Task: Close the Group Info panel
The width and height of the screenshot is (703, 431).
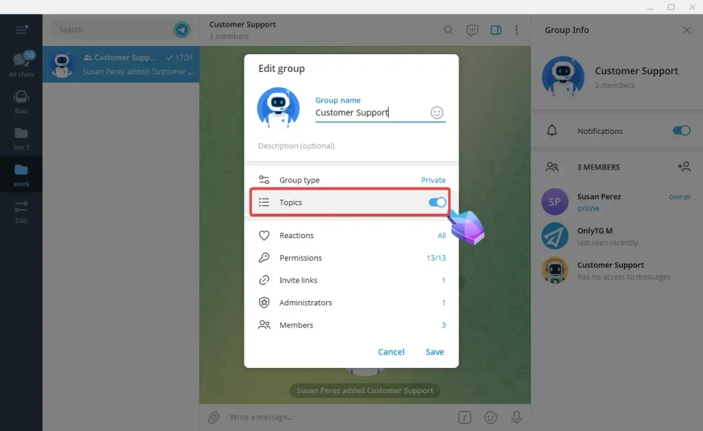Action: tap(687, 30)
